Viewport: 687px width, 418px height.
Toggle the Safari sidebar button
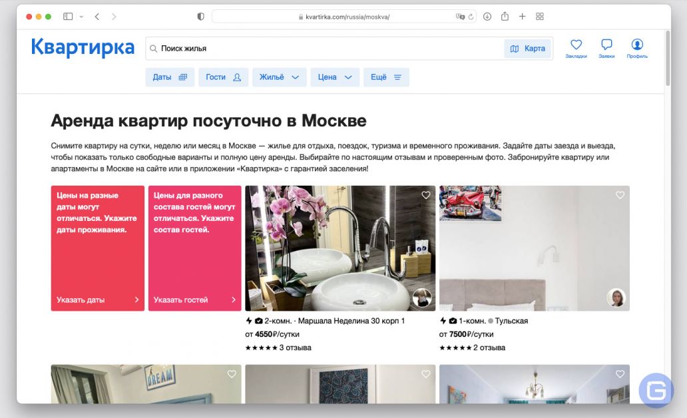(x=68, y=17)
